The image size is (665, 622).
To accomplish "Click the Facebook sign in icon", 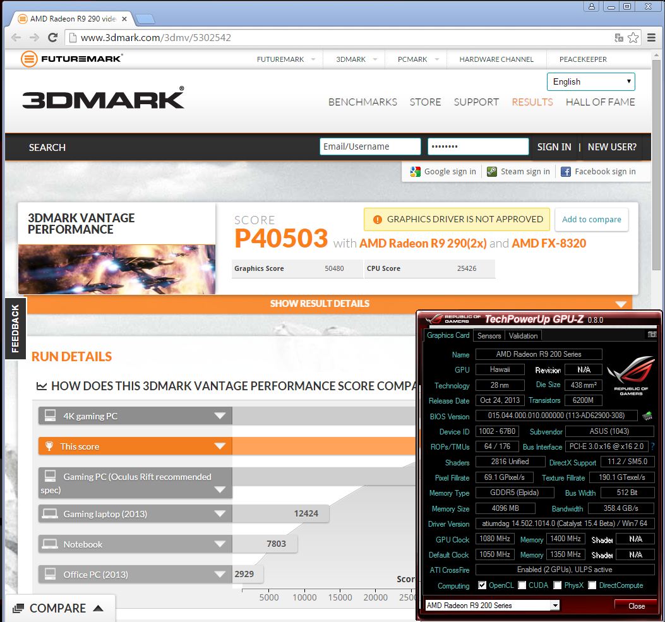I will tap(566, 172).
